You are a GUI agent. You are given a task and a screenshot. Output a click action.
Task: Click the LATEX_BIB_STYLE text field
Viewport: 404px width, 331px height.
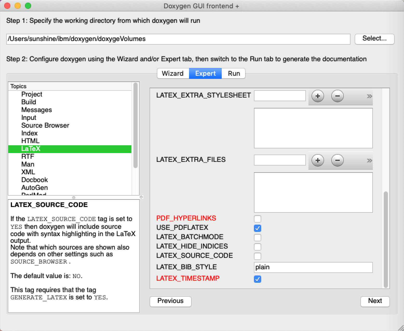[313, 267]
